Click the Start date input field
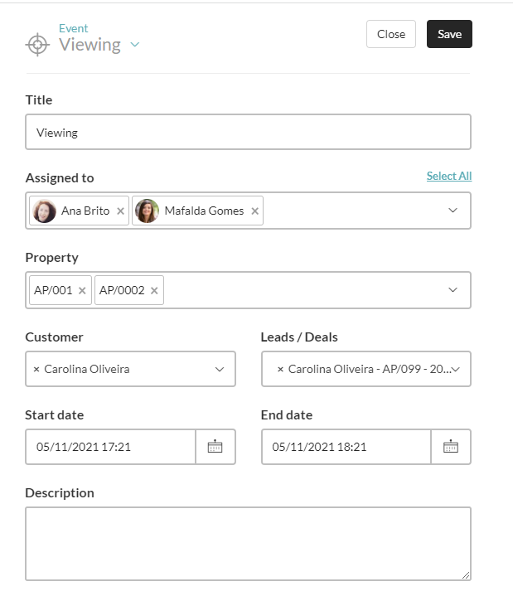This screenshot has width=513, height=596. (111, 447)
